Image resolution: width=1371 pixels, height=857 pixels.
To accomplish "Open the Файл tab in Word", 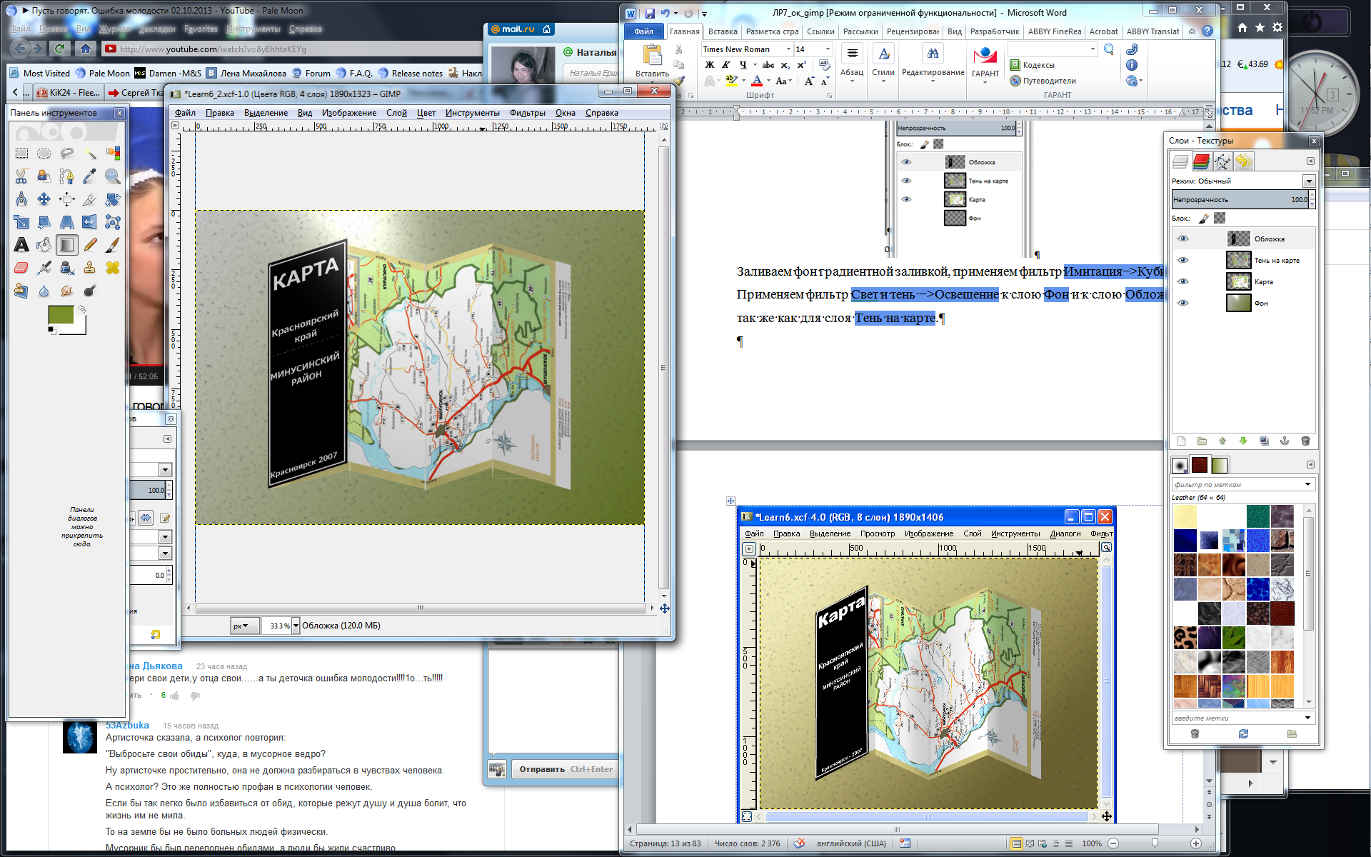I will (x=643, y=31).
